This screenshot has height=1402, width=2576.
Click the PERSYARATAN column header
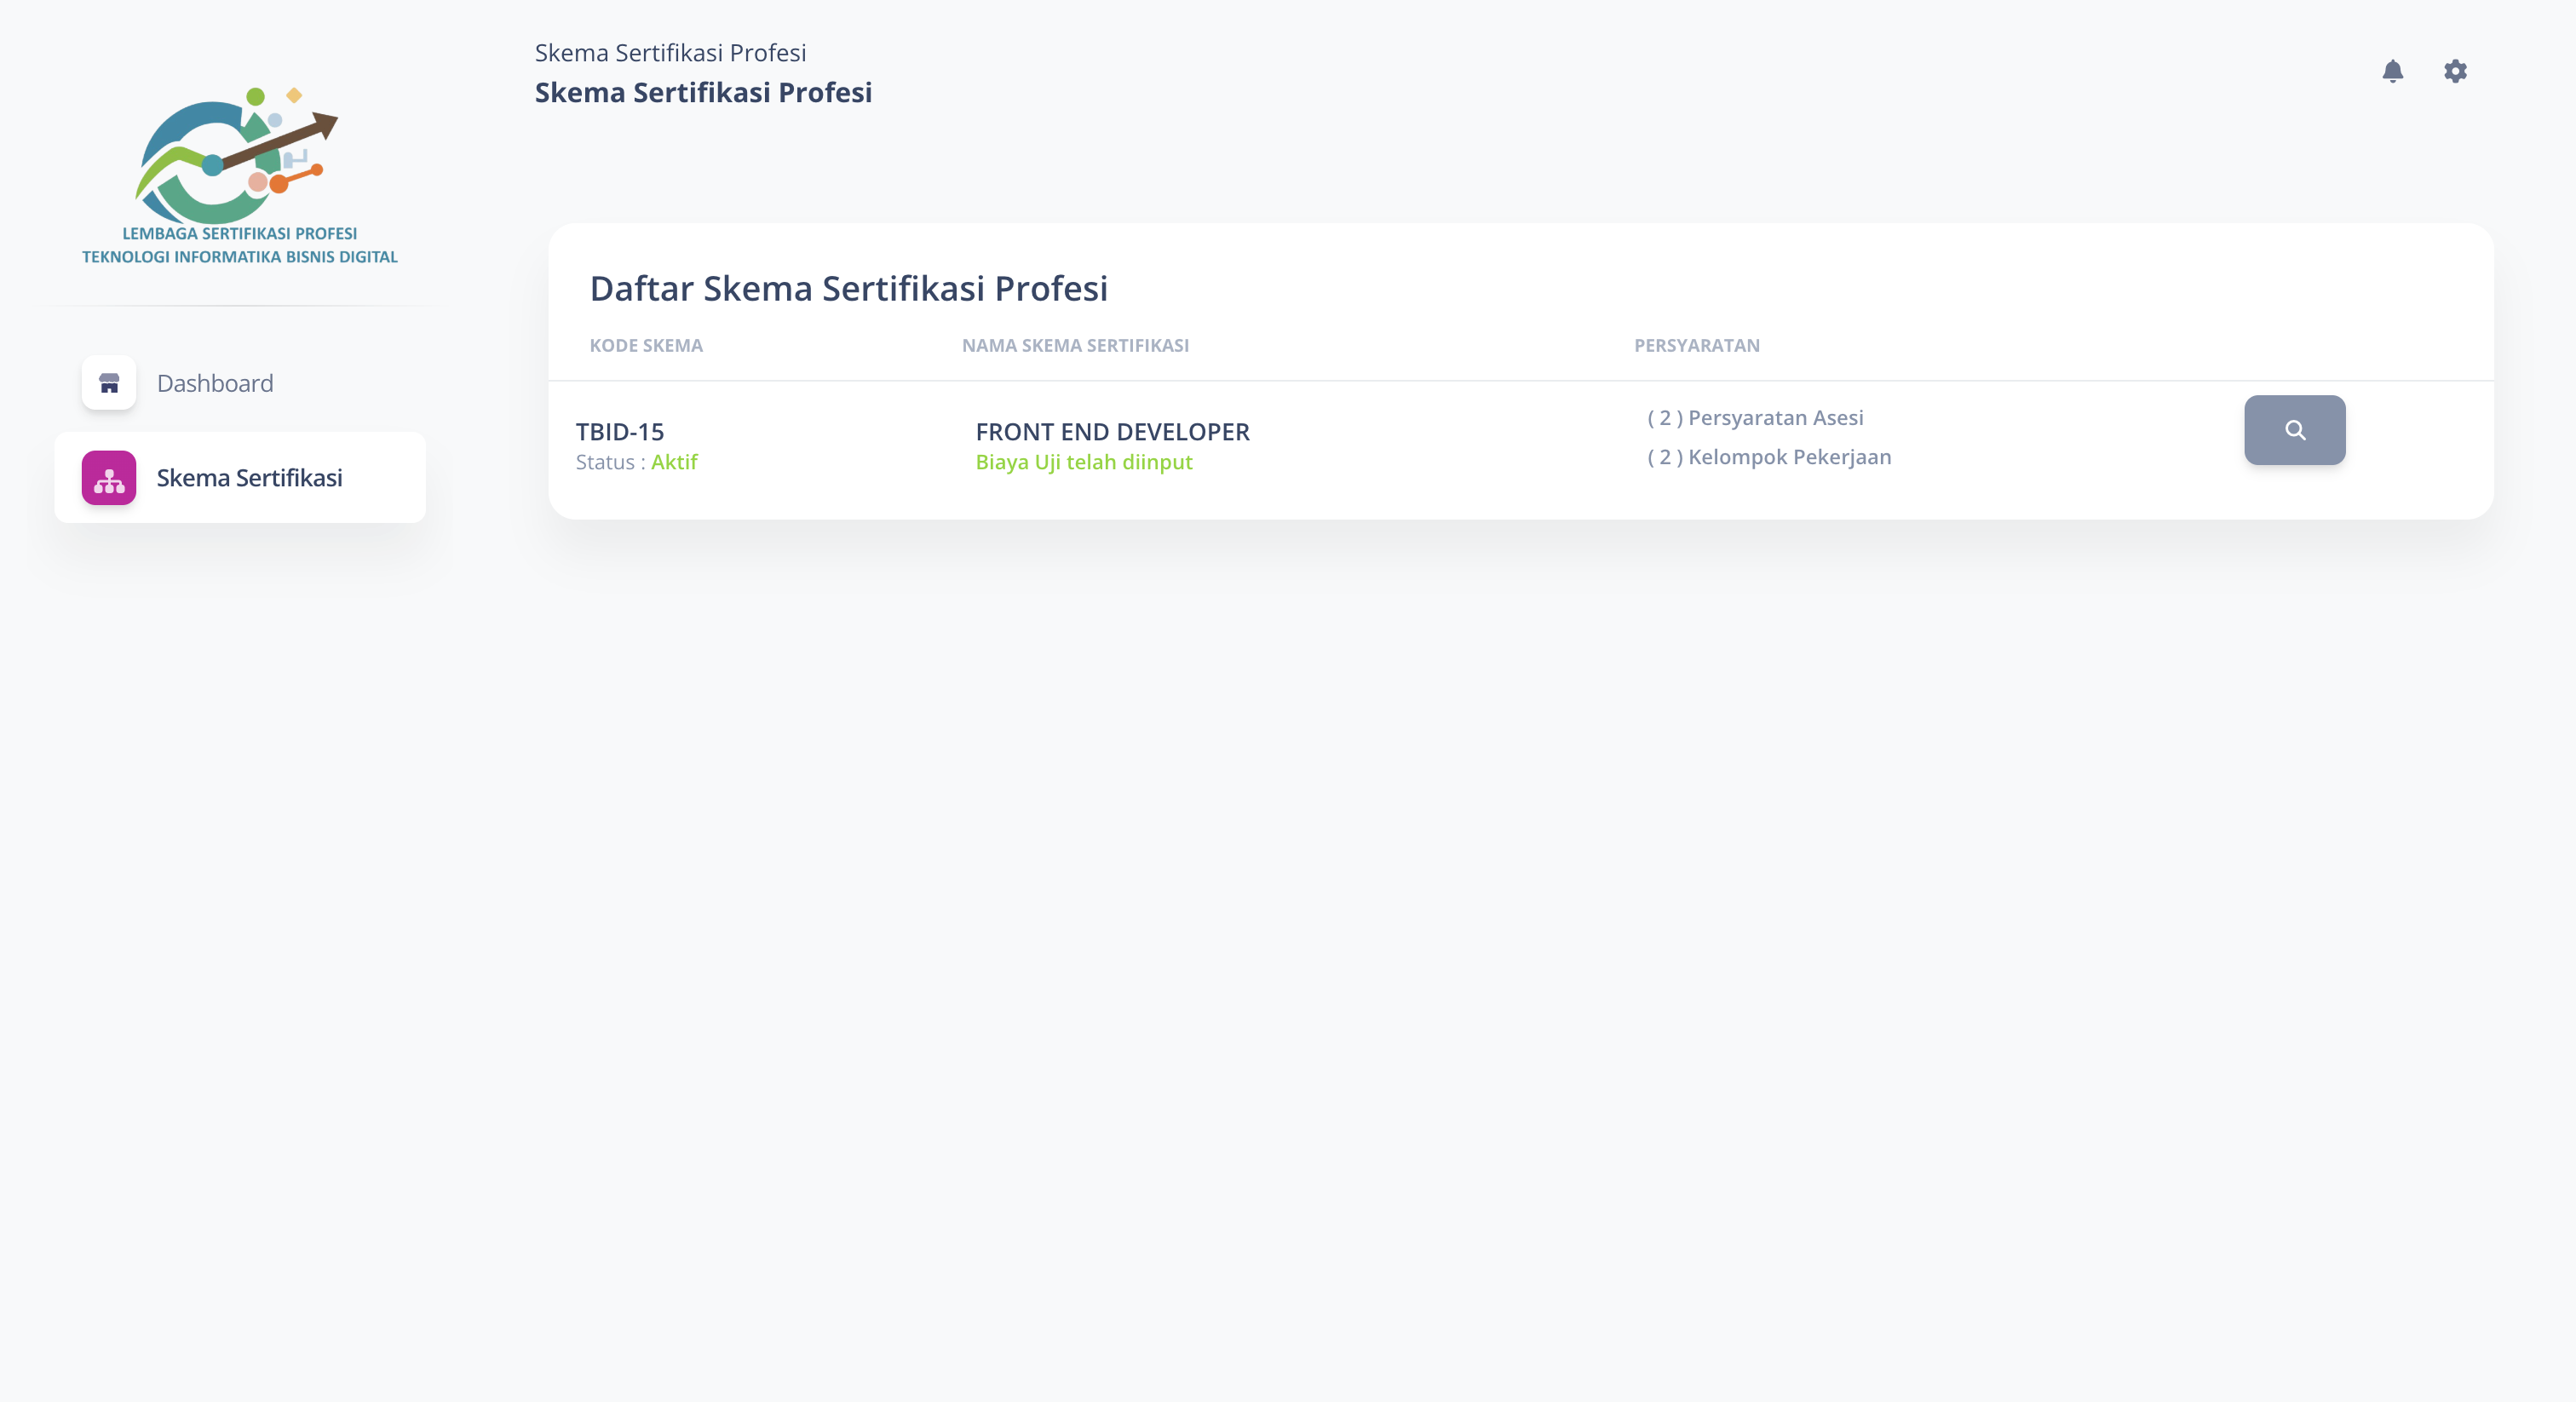(x=1696, y=345)
